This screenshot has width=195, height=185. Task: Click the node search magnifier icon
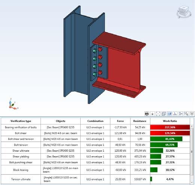[186, 114]
